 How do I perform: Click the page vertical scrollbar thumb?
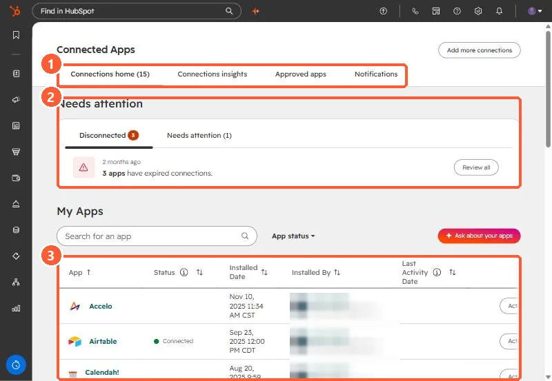548,88
